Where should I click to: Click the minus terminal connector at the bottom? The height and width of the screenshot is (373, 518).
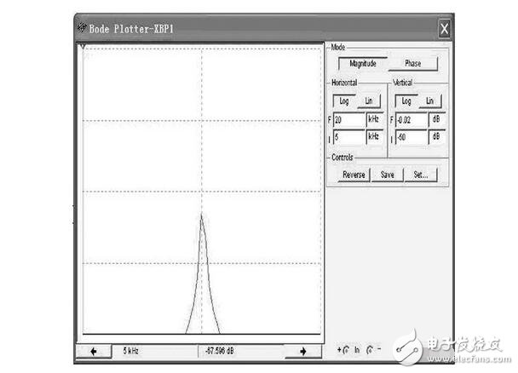tap(371, 351)
